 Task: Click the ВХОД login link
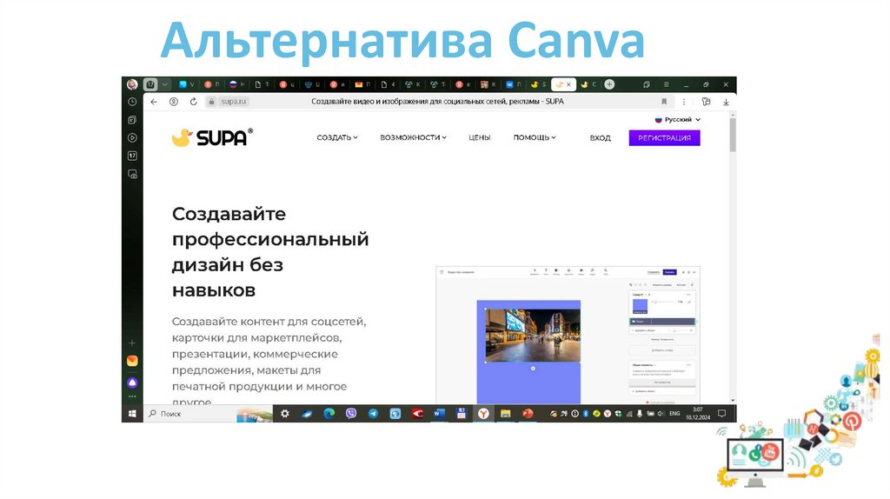tap(600, 138)
